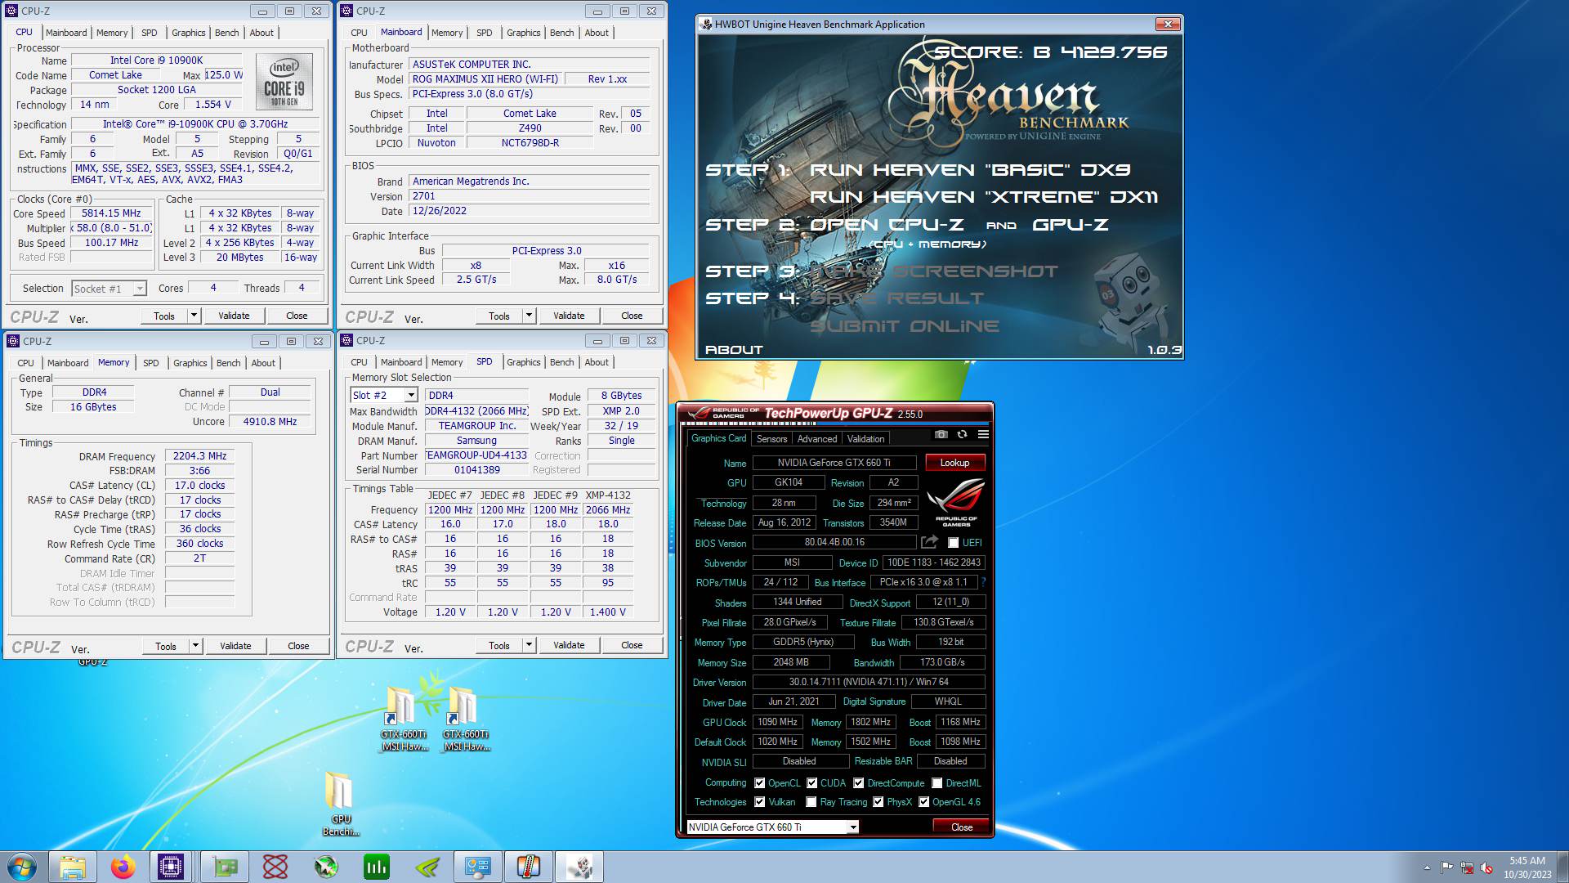Click the DRAM Frequency value 2204.3 MHz
1569x883 pixels.
coord(199,456)
